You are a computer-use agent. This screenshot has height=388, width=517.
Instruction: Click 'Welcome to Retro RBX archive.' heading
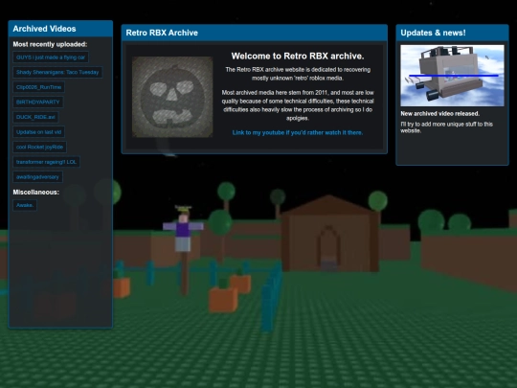(298, 57)
